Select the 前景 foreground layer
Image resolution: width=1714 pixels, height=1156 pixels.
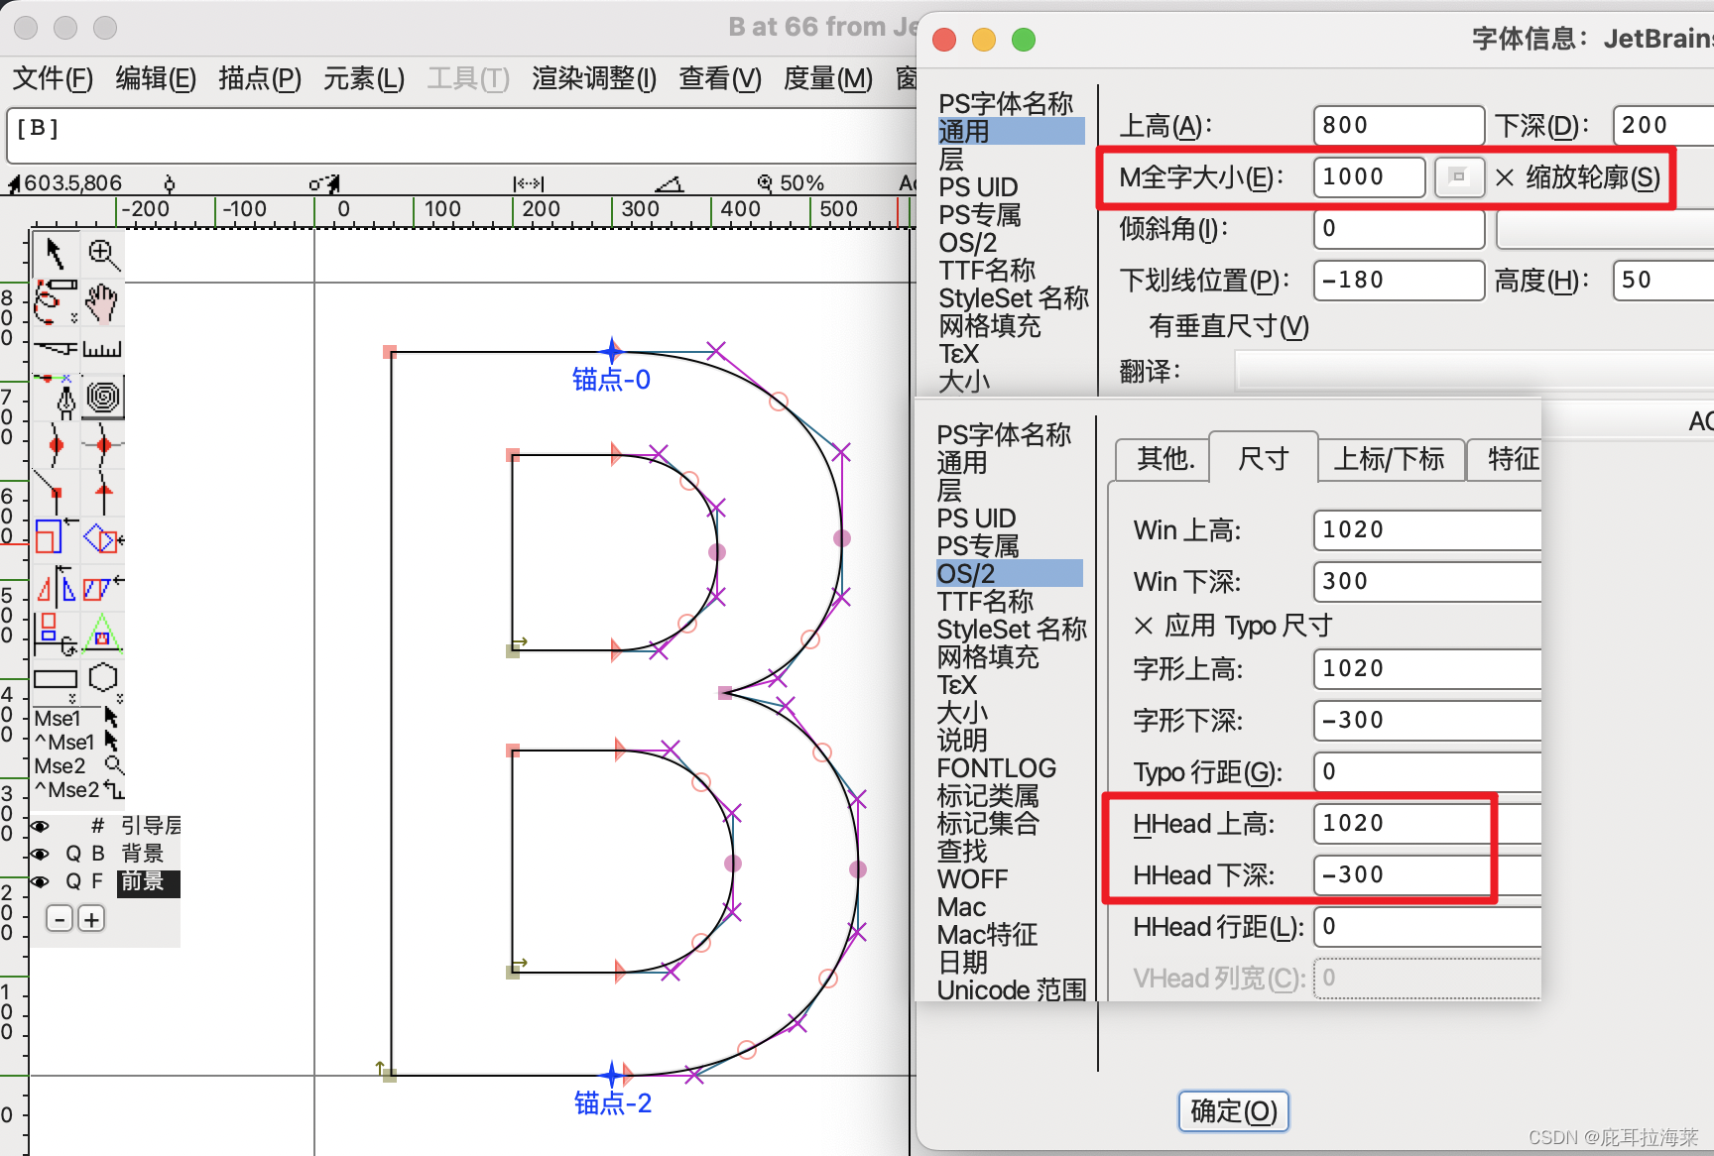147,881
